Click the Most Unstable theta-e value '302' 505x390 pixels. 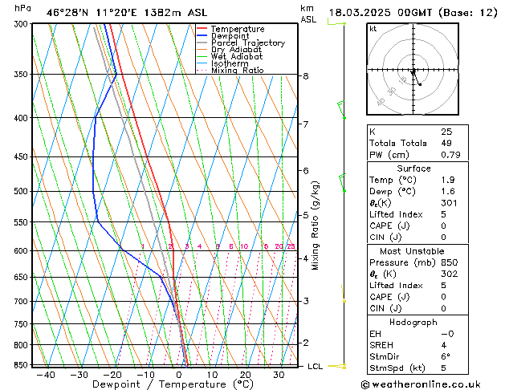coord(450,274)
